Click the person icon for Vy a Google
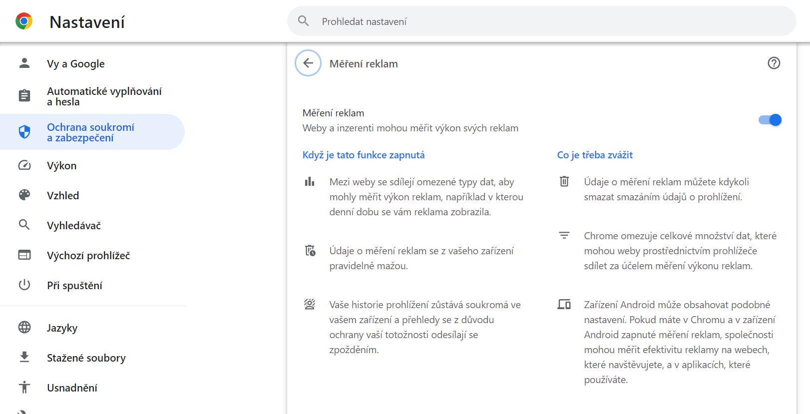 (x=24, y=63)
